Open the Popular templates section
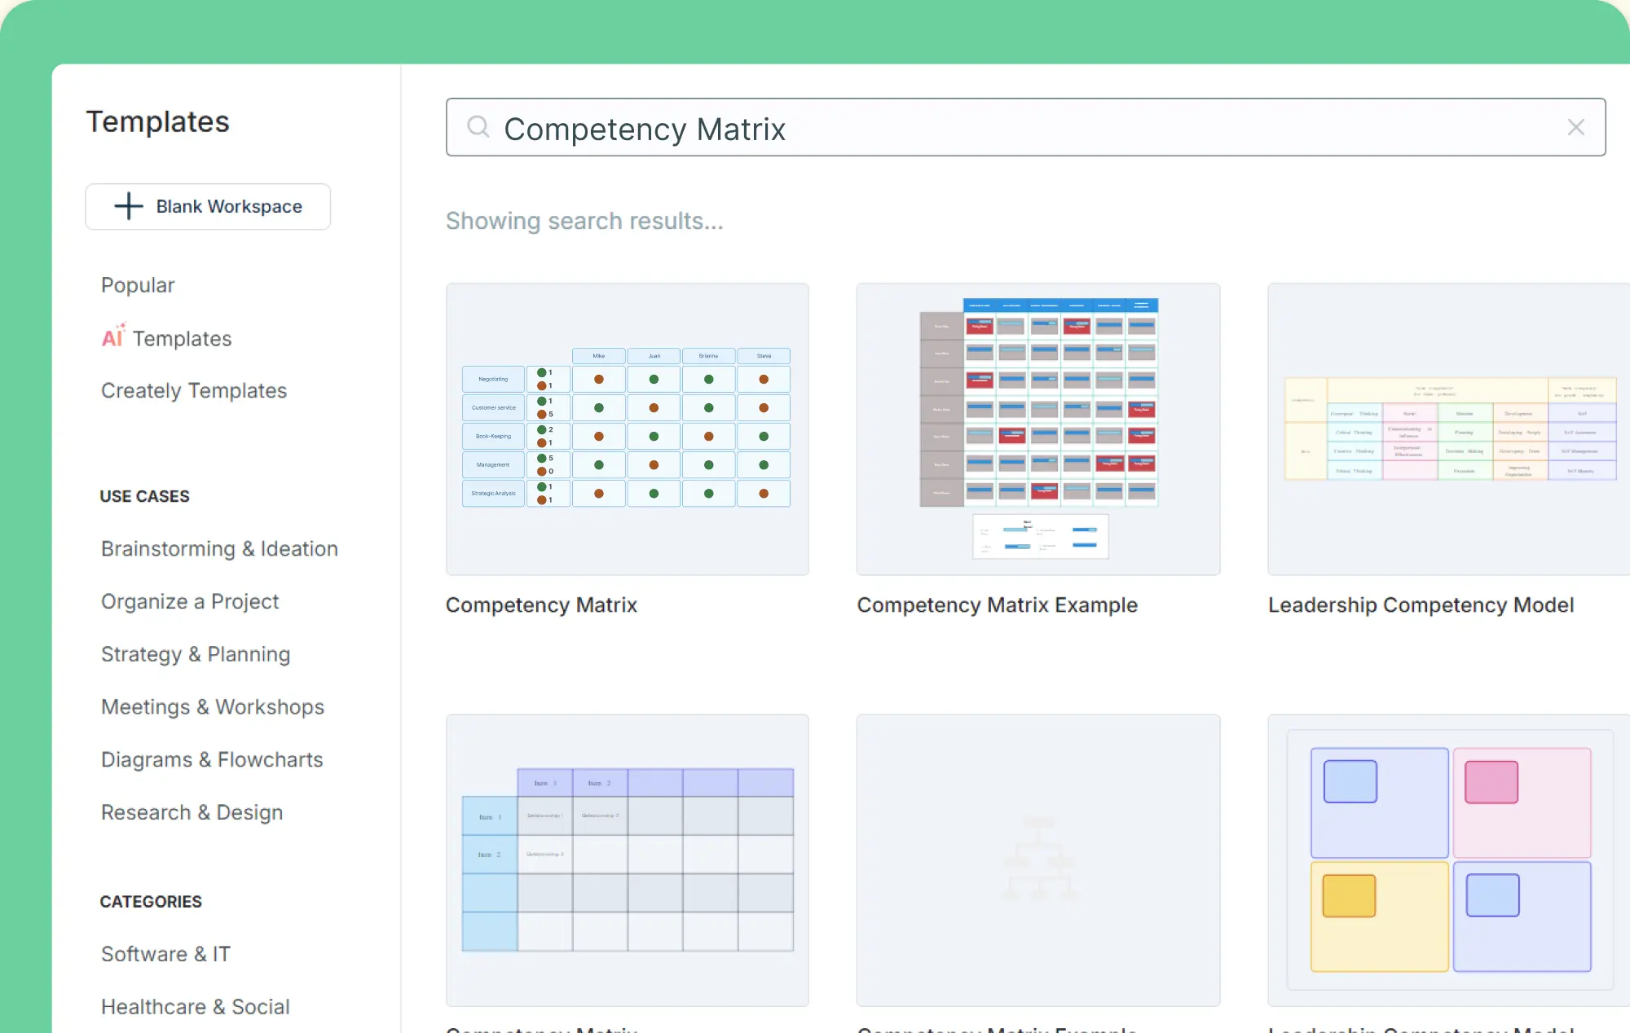Image resolution: width=1630 pixels, height=1033 pixels. [138, 285]
